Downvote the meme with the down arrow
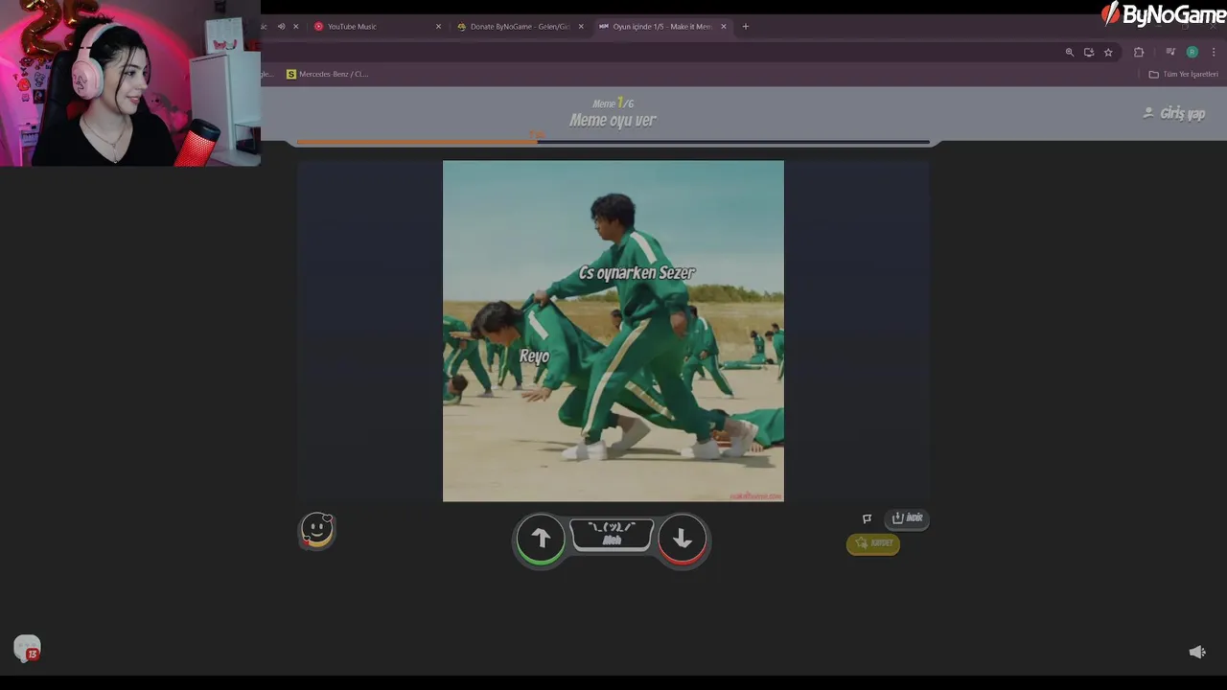 point(683,540)
